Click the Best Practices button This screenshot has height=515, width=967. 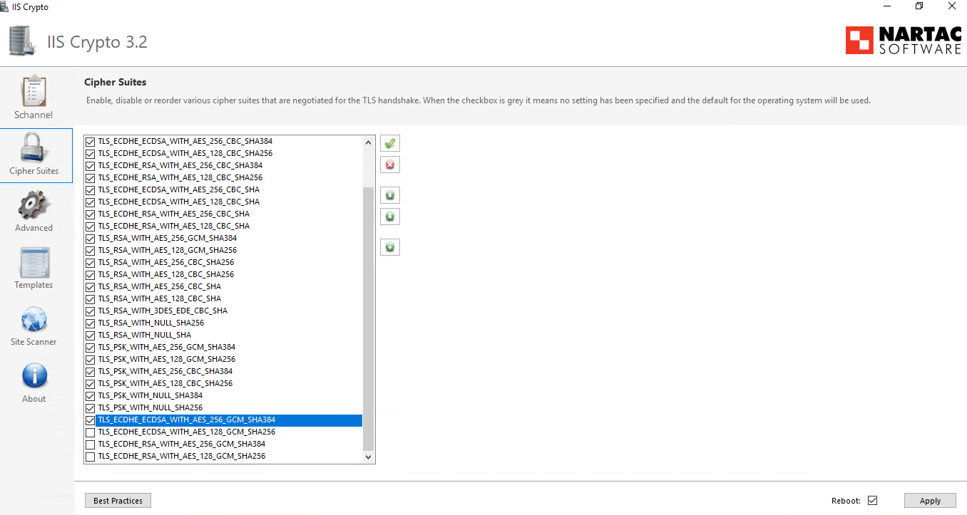(118, 501)
